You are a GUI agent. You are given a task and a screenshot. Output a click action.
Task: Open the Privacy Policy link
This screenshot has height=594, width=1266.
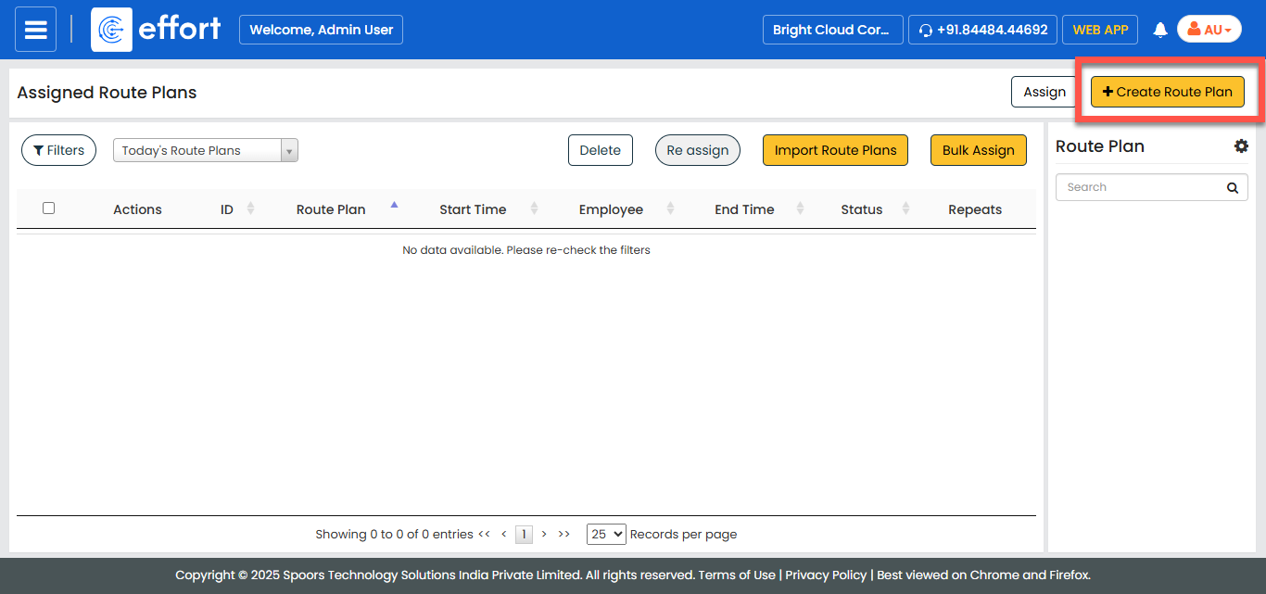[x=826, y=575]
